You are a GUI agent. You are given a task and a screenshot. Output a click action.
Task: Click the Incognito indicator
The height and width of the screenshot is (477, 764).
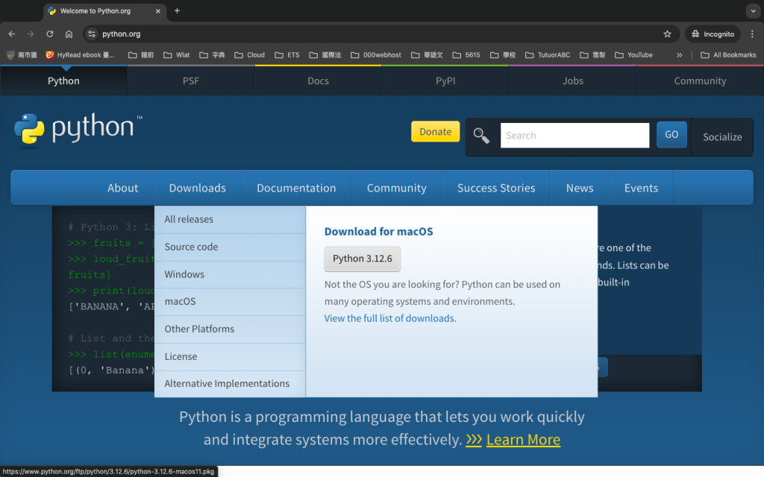tap(713, 34)
